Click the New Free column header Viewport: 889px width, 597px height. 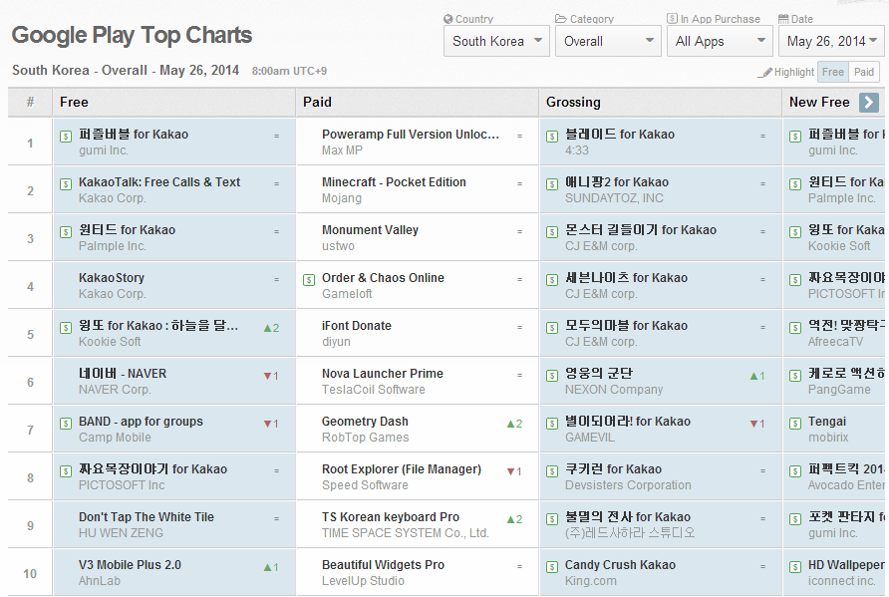(x=819, y=102)
